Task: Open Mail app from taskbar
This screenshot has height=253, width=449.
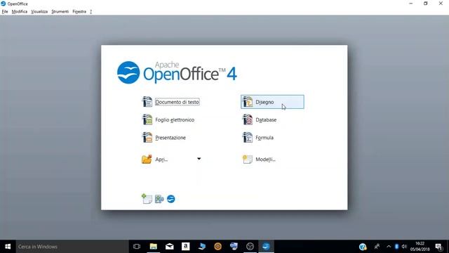Action: coord(170,247)
